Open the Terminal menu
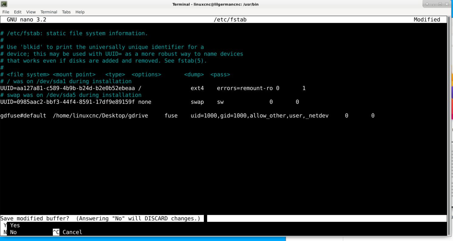Viewport: 453px width, 241px height. tap(49, 12)
